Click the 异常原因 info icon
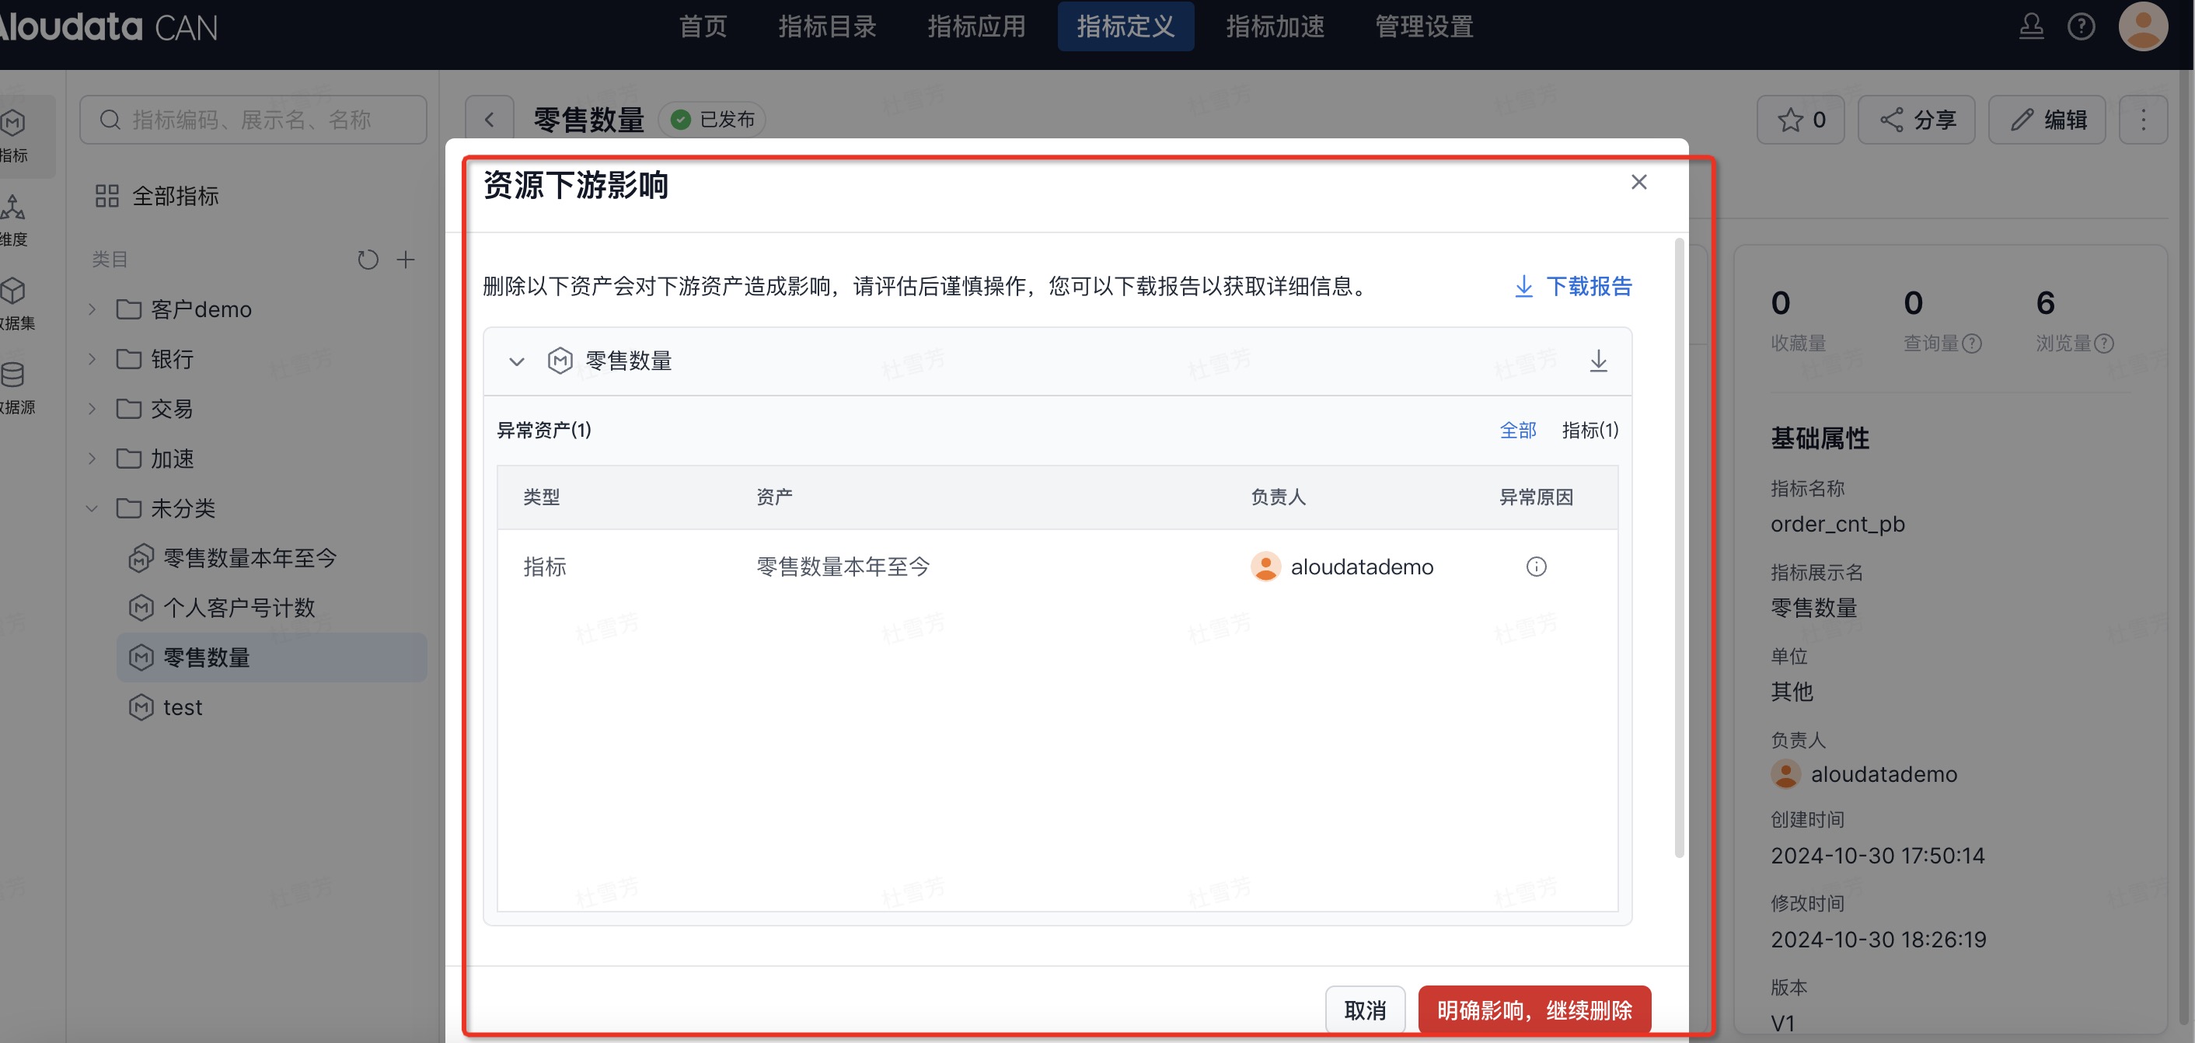The width and height of the screenshot is (2195, 1043). [x=1535, y=567]
